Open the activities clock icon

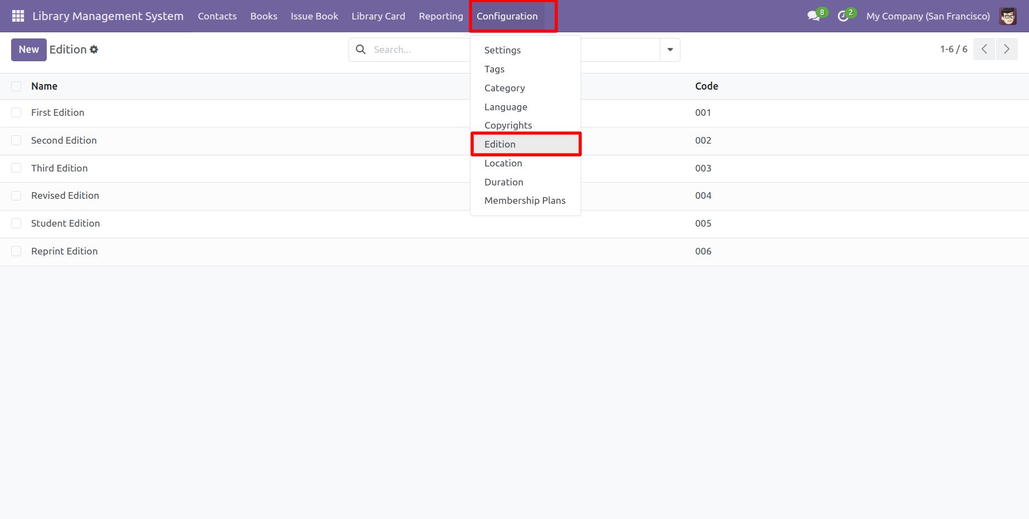click(843, 16)
